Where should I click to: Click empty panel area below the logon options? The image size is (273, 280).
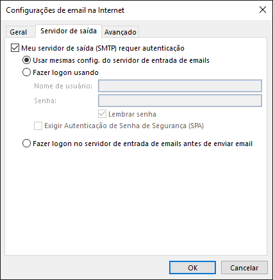coord(136,201)
